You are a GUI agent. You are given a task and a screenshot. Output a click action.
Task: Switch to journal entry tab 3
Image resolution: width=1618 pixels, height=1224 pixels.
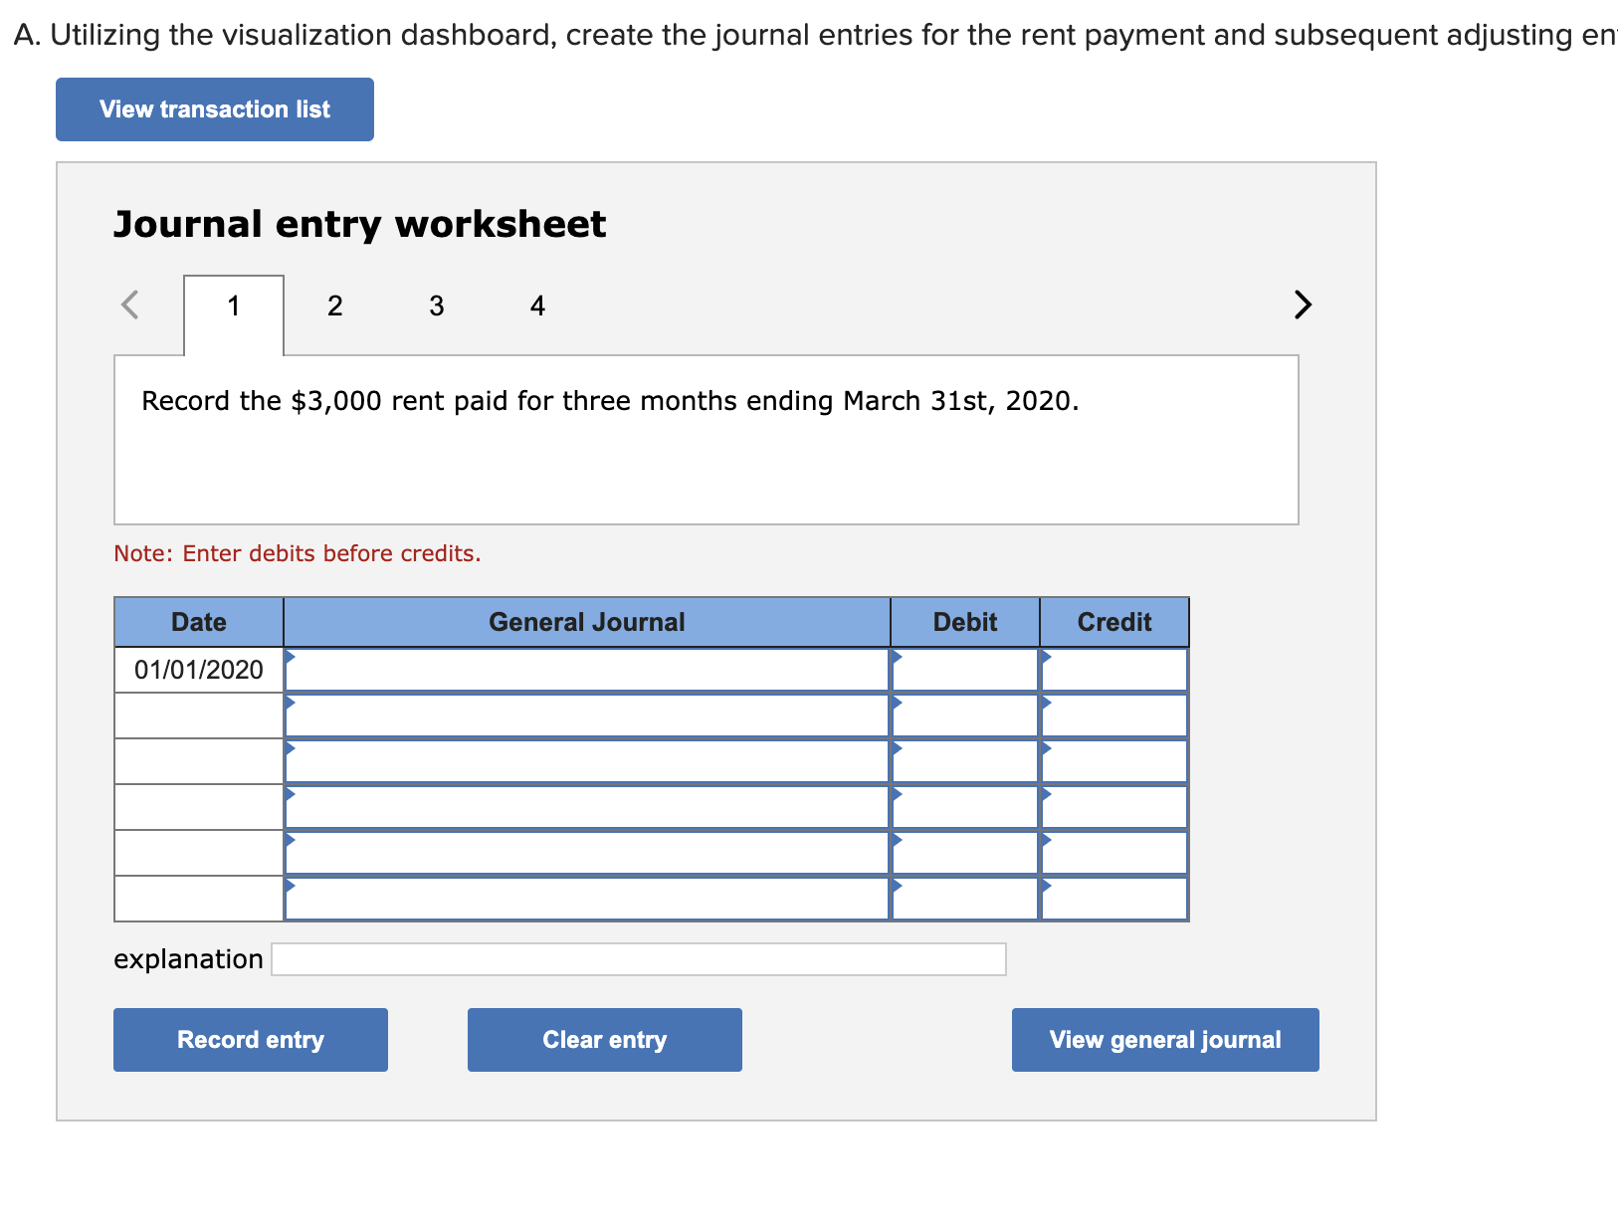[x=436, y=306]
